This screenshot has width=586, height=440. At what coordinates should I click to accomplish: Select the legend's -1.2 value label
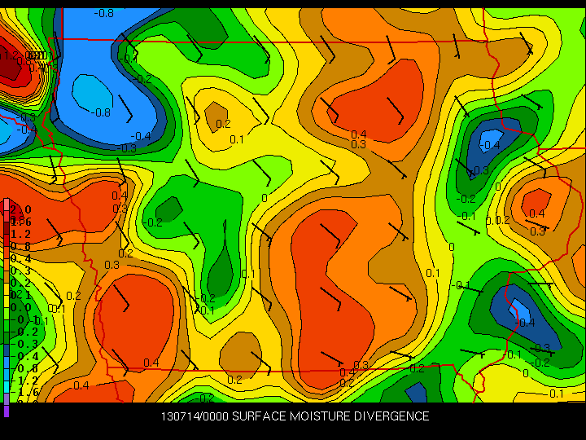(24, 381)
